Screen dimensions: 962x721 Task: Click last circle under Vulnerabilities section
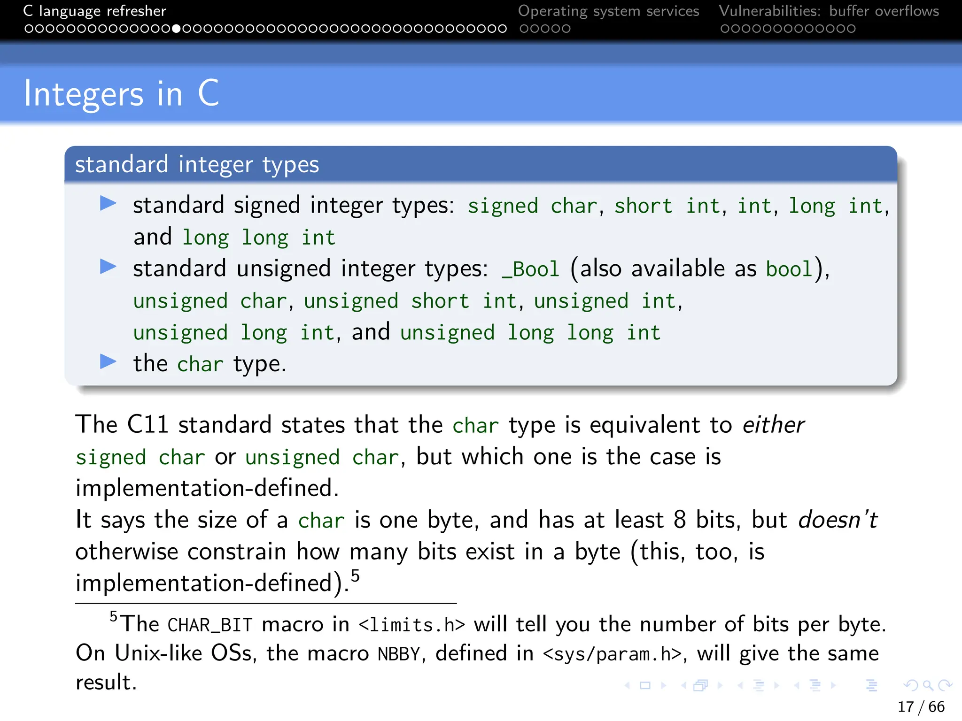[x=851, y=29]
